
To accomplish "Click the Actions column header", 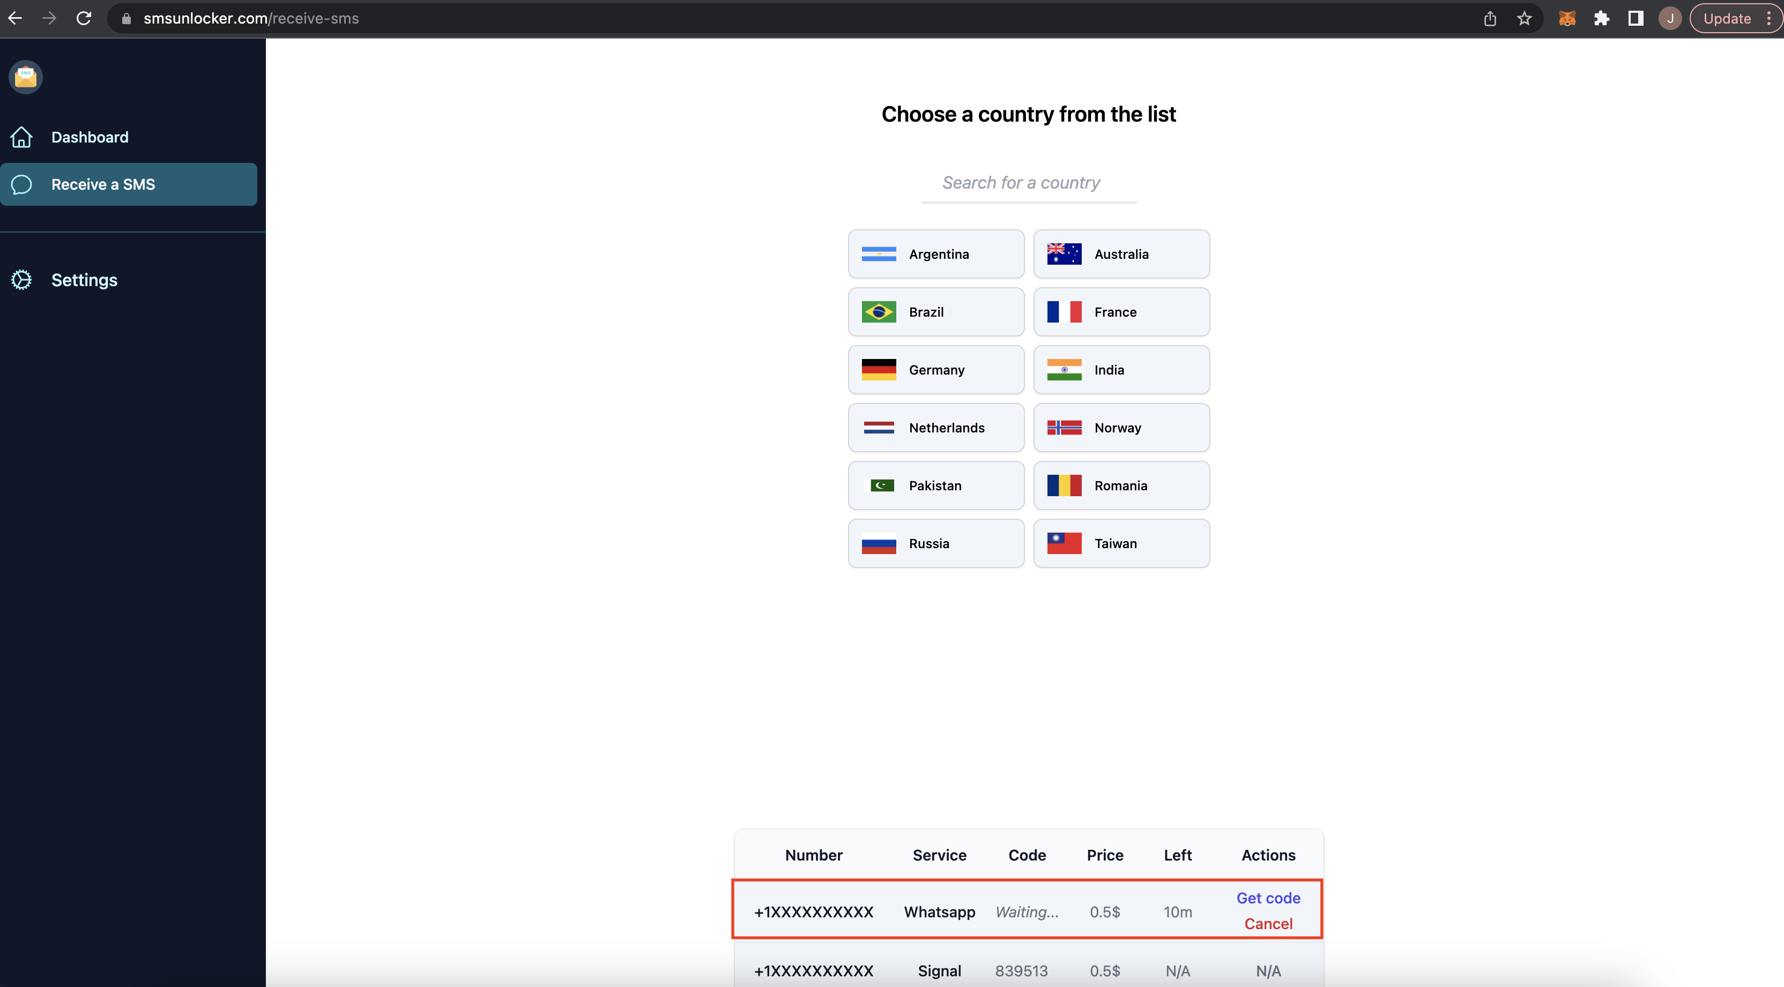I will (x=1268, y=856).
